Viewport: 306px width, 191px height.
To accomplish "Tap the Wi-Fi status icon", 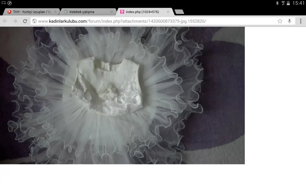I will pos(283,3).
